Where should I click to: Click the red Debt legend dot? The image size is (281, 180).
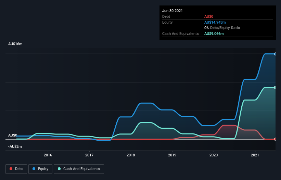(x=11, y=169)
